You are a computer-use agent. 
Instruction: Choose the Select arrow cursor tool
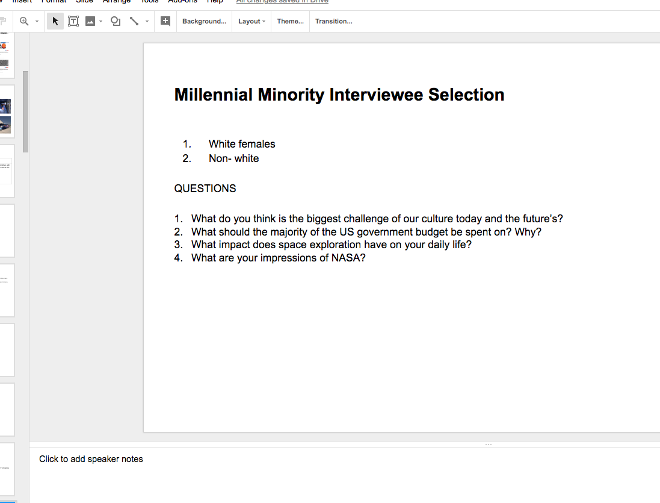tap(55, 21)
